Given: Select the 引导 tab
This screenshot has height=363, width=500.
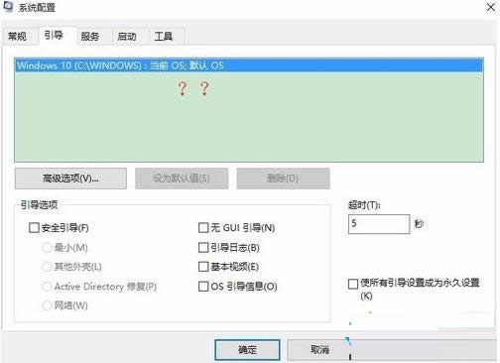Looking at the screenshot, I should point(54,35).
